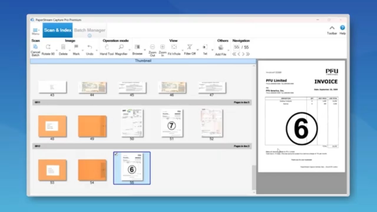
Task: Click the PaperStream Capture title bar app icon
Action: tap(32, 20)
